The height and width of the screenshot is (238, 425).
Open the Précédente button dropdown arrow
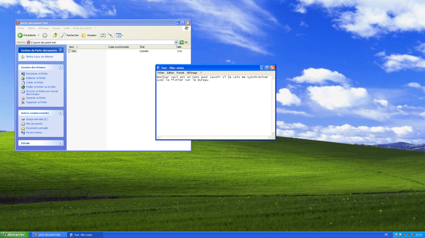(38, 35)
